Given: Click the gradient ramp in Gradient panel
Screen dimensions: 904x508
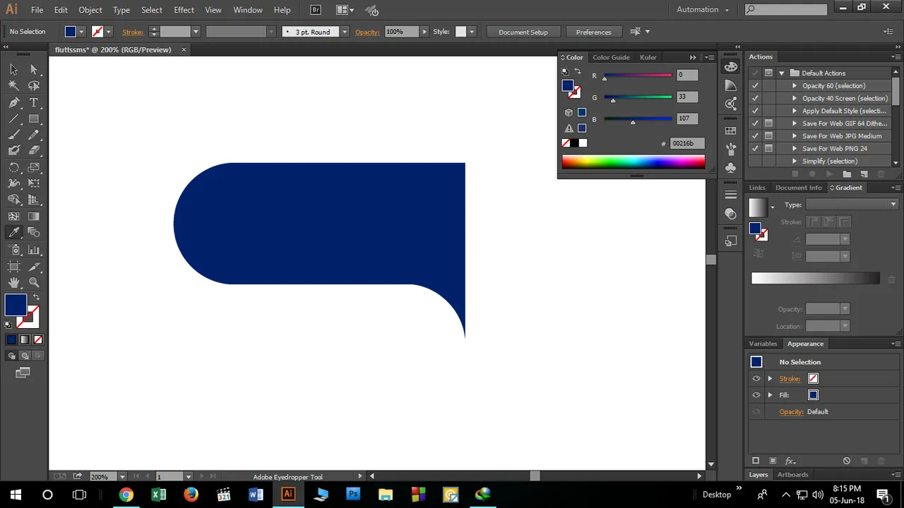Looking at the screenshot, I should [x=816, y=279].
